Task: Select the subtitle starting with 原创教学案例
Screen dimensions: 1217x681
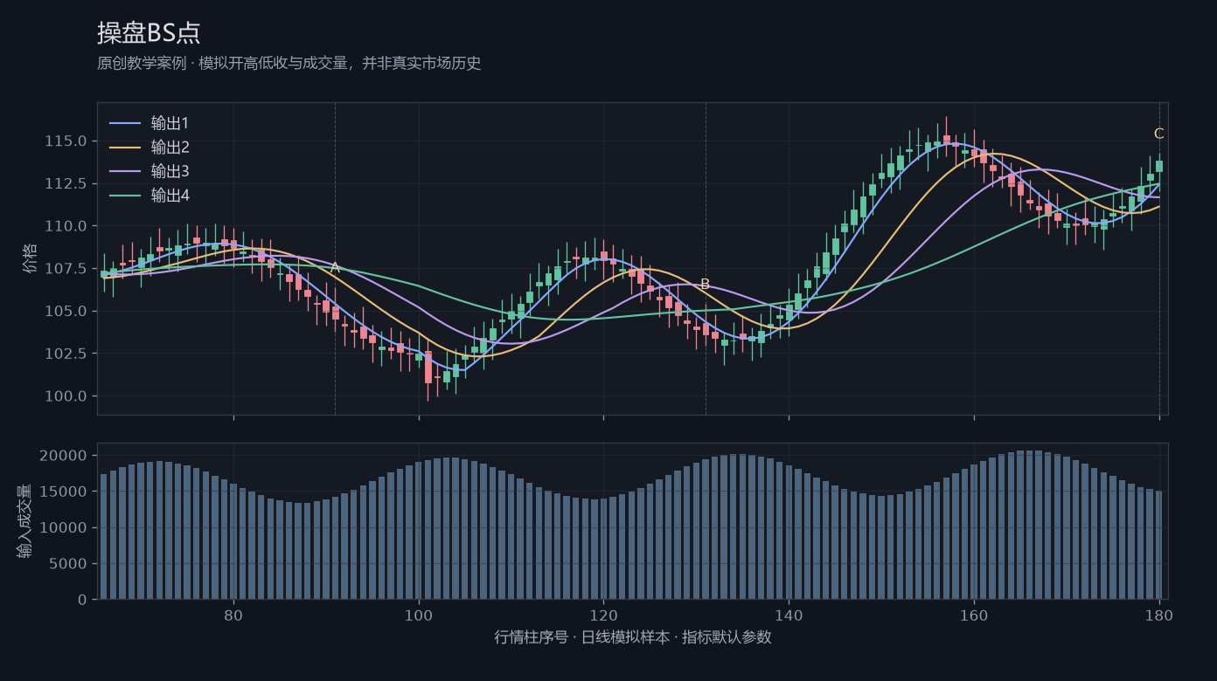Action: [289, 64]
